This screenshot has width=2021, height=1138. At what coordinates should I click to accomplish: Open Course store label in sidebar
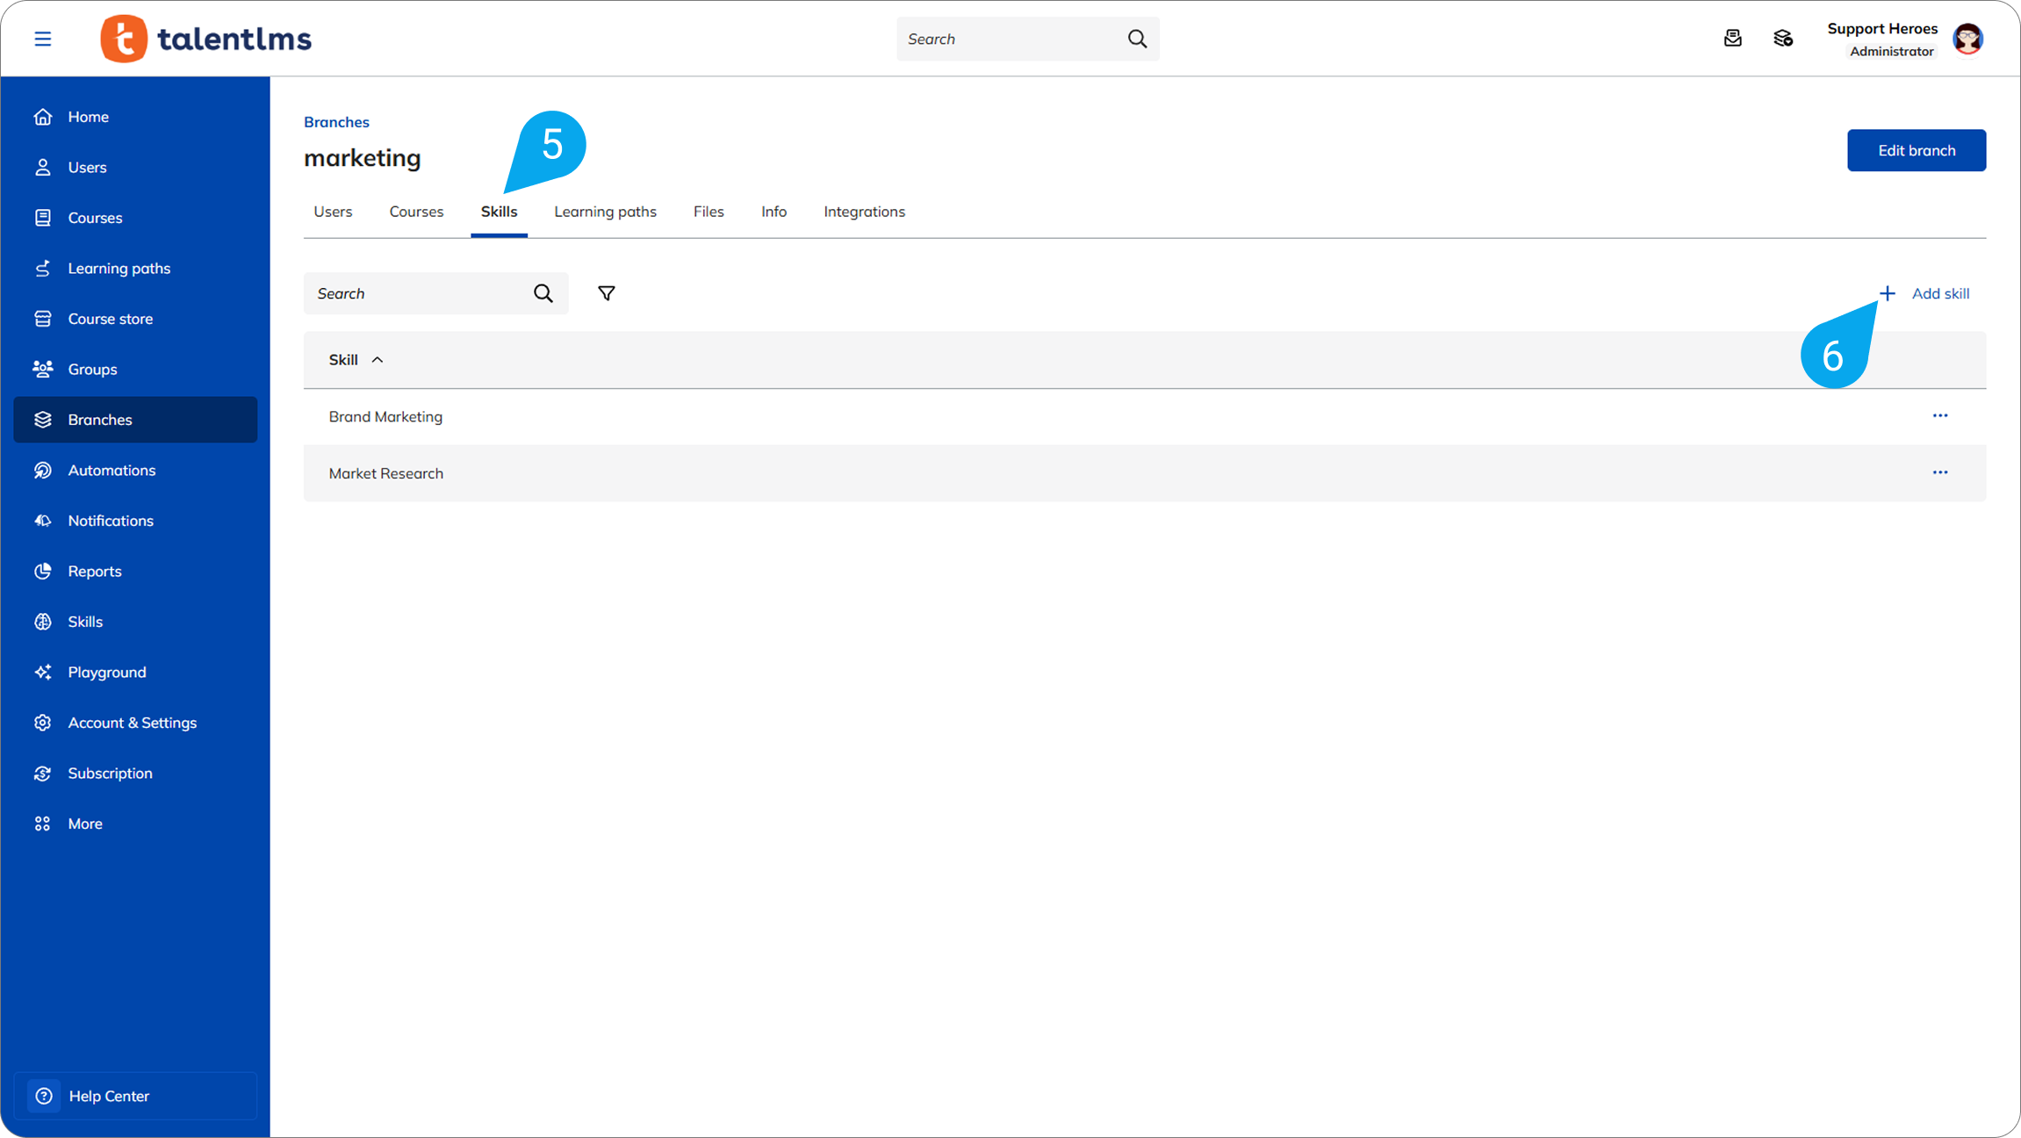111,319
